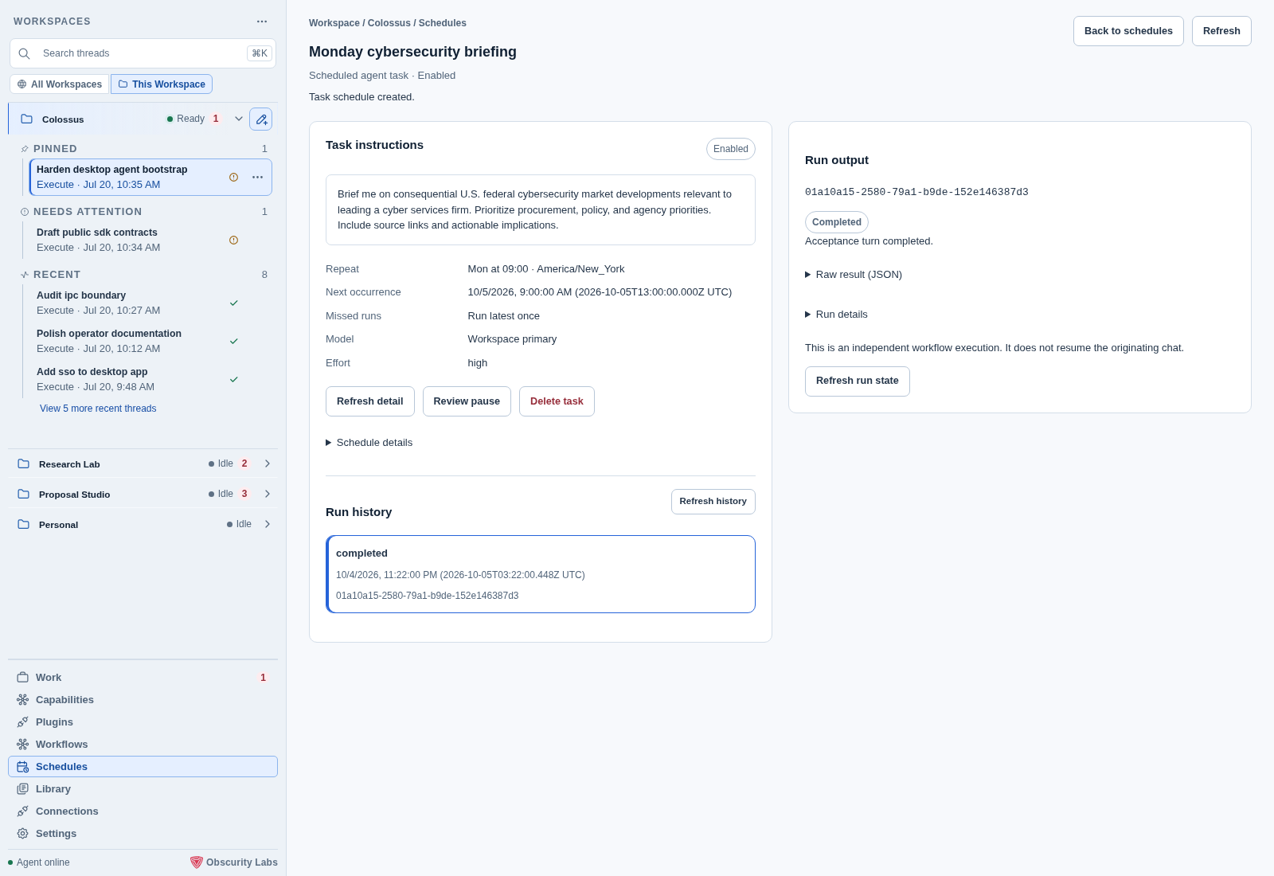Click the checkmark beside Audit ipc boundary
The width and height of the screenshot is (1274, 876).
pyautogui.click(x=234, y=303)
